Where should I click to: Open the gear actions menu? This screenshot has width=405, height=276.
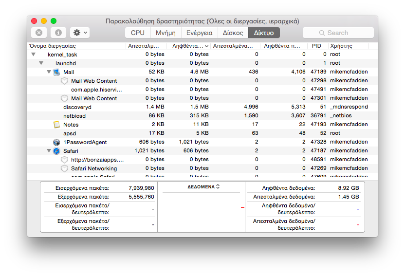(x=80, y=33)
